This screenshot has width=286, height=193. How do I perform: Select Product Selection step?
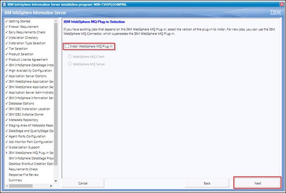point(21,54)
